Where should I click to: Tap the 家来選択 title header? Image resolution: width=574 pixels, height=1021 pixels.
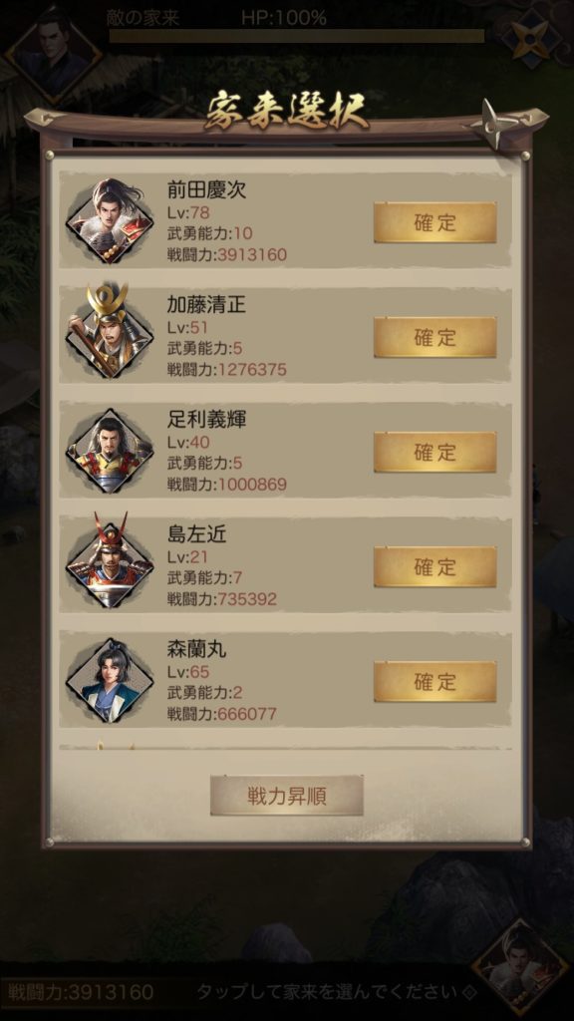[286, 112]
